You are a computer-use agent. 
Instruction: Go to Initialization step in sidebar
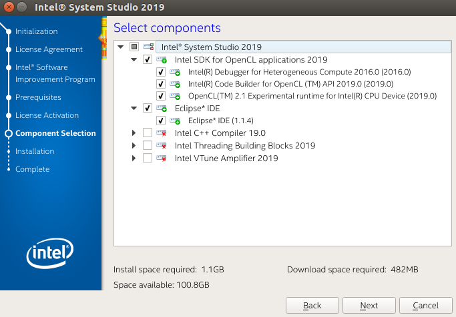[36, 31]
